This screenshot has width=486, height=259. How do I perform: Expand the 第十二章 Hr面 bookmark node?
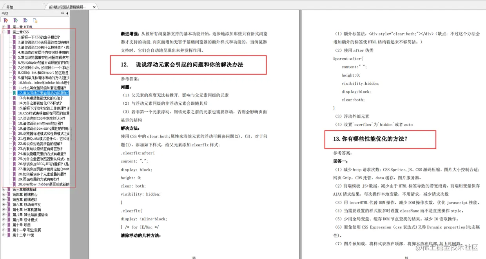click(4, 235)
